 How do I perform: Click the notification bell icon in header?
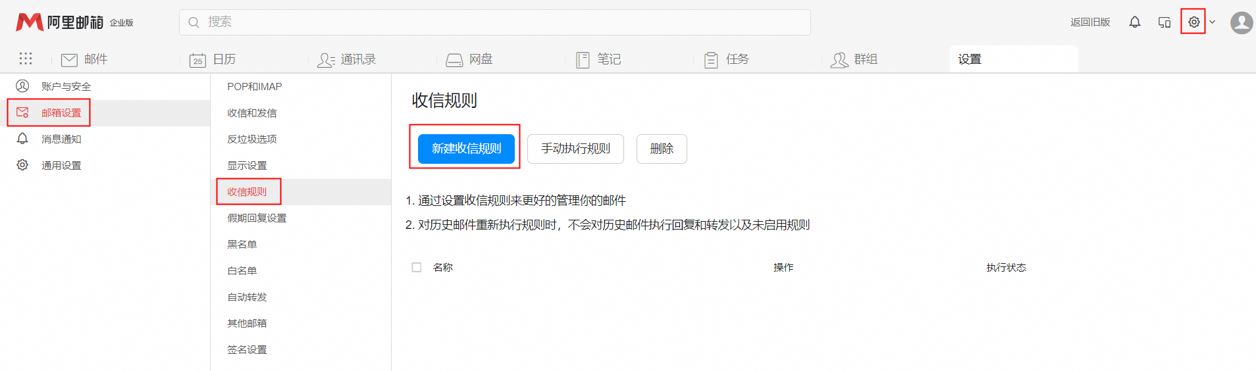click(x=1134, y=22)
